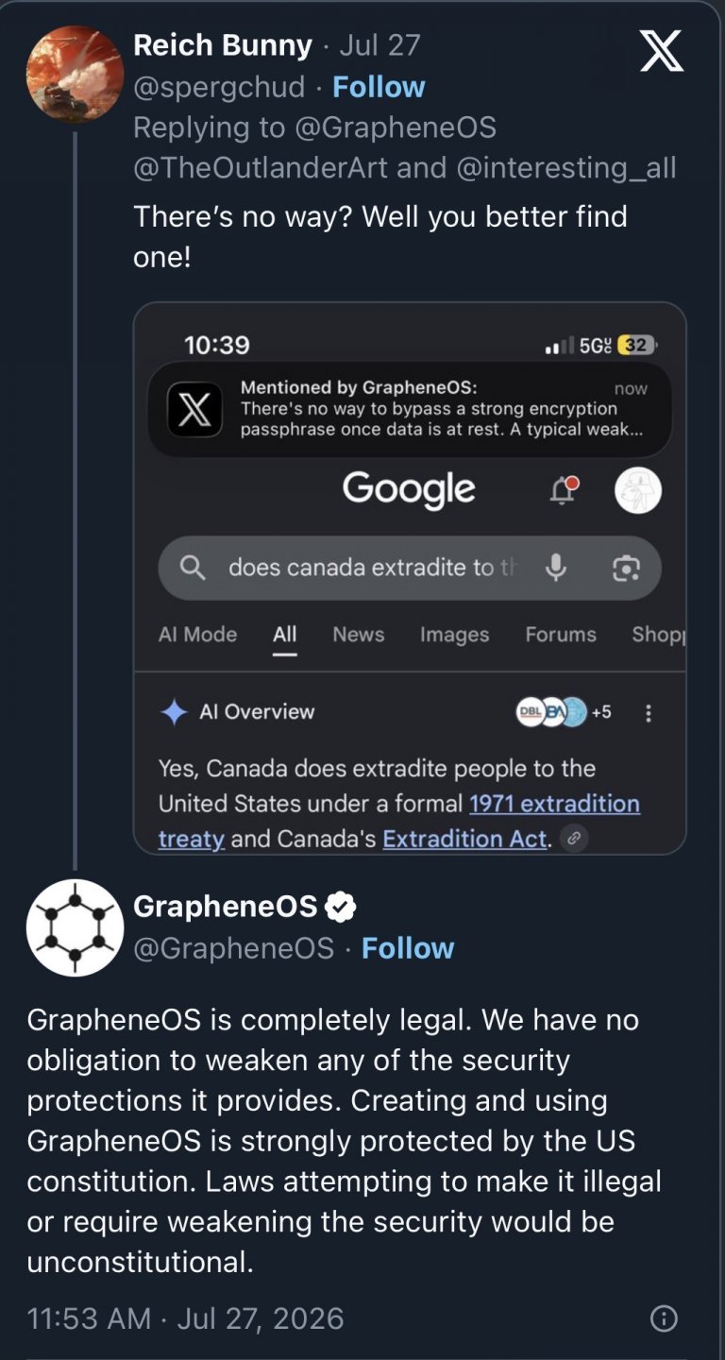
Task: Switch to the AI Mode tab
Action: (197, 635)
